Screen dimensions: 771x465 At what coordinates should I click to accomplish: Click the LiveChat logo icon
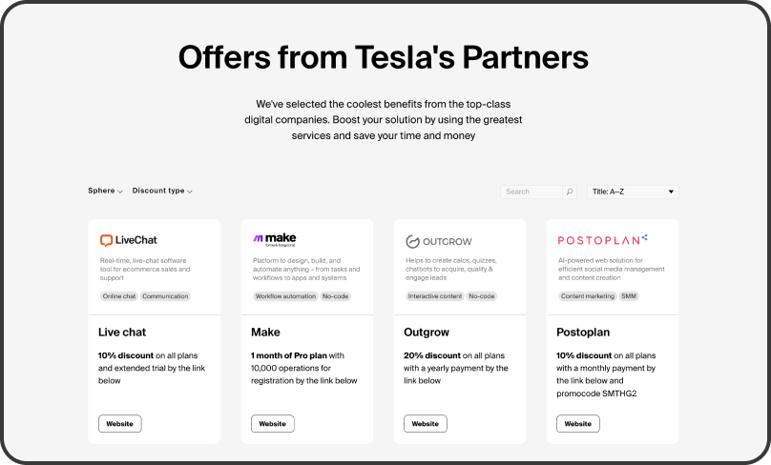point(106,241)
